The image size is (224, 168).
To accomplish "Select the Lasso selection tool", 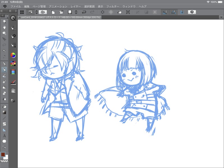I will 4,45.
